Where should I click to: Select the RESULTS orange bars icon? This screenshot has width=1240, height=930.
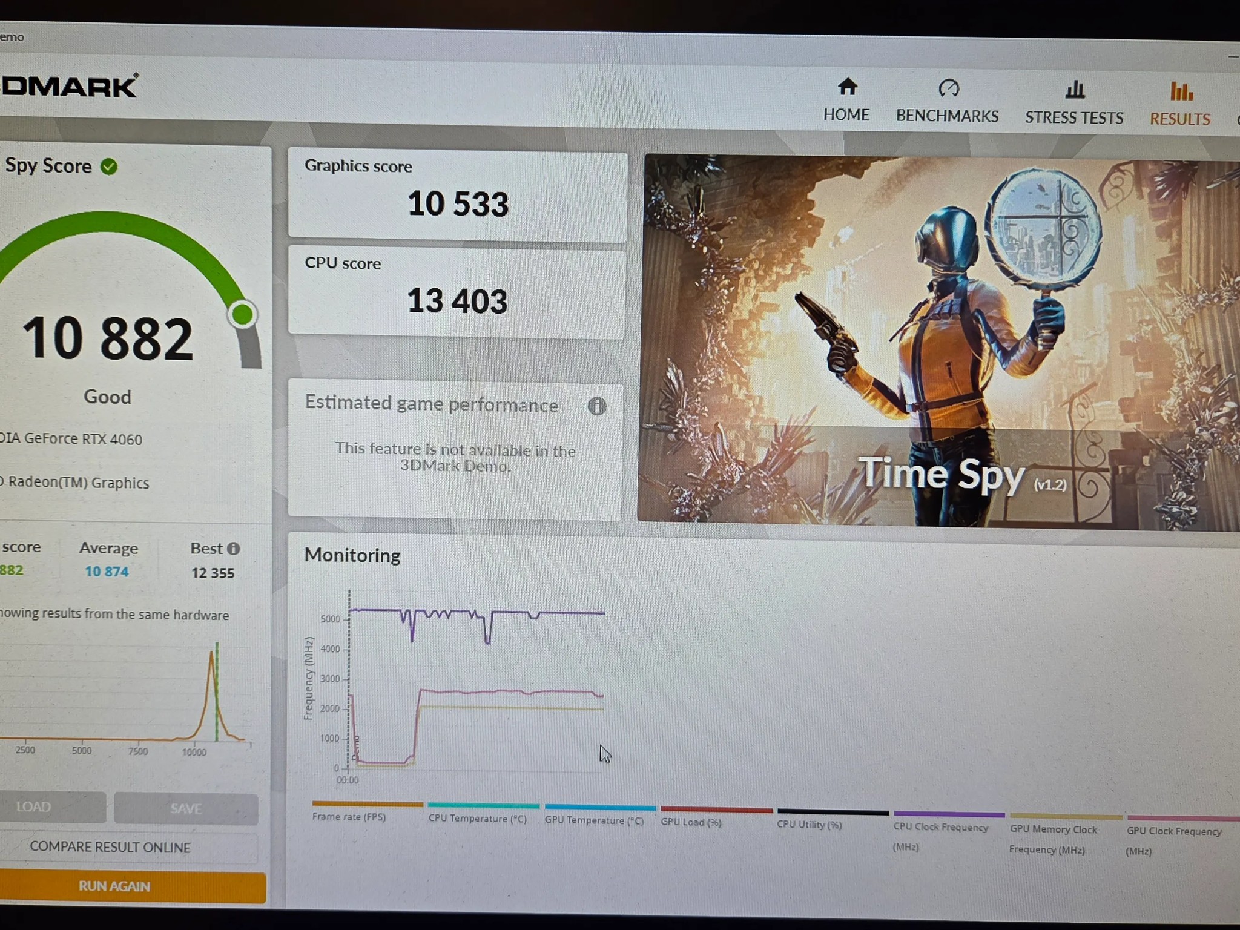click(1181, 91)
